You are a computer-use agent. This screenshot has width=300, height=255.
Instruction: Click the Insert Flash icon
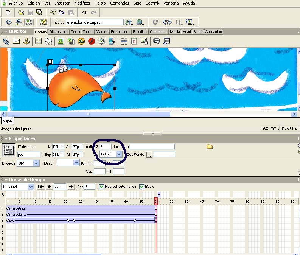click(x=92, y=41)
